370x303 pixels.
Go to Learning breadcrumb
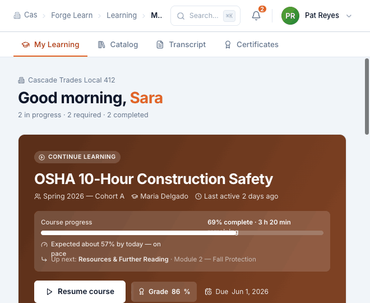(122, 15)
